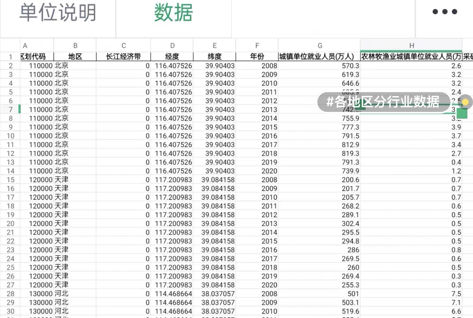
Task: Click cell with value 269.5
Action: pyautogui.click(x=319, y=259)
